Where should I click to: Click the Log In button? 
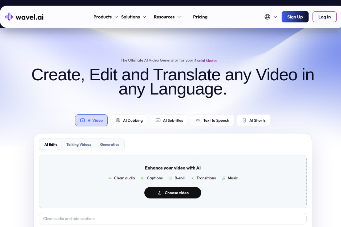tap(324, 17)
